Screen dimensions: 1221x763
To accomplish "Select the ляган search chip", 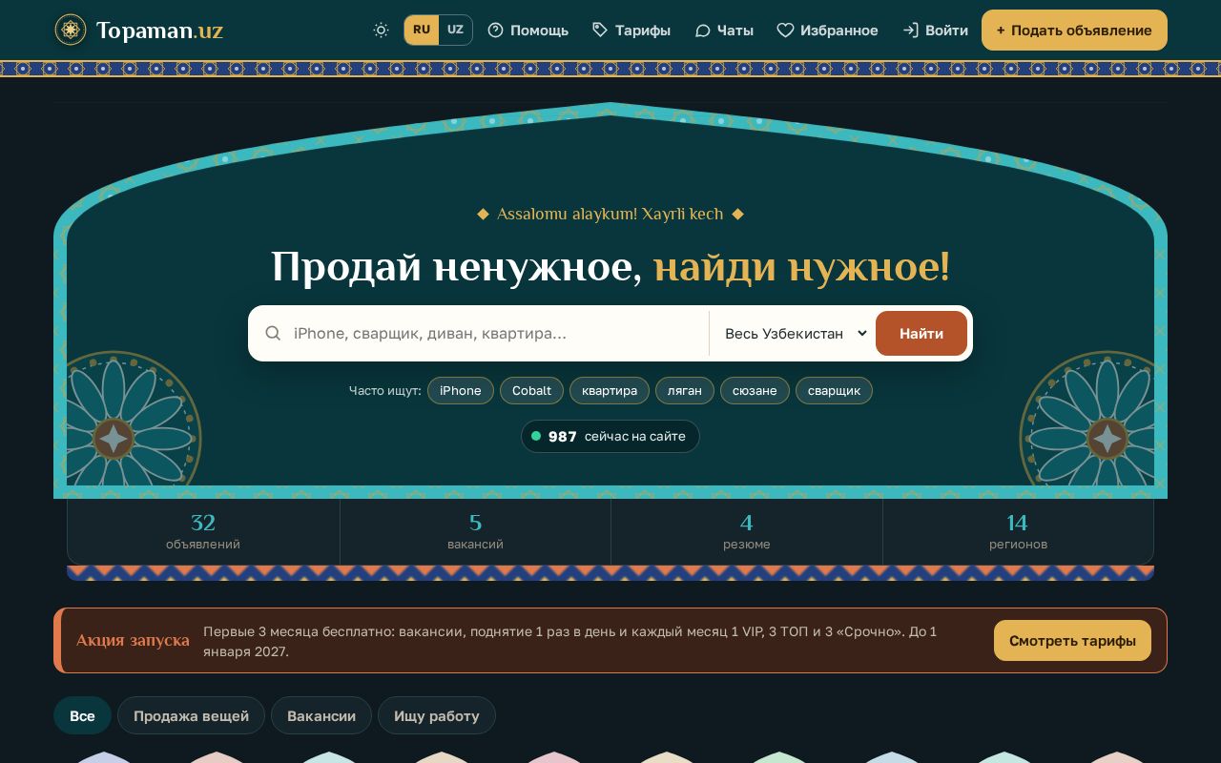I will 685,390.
